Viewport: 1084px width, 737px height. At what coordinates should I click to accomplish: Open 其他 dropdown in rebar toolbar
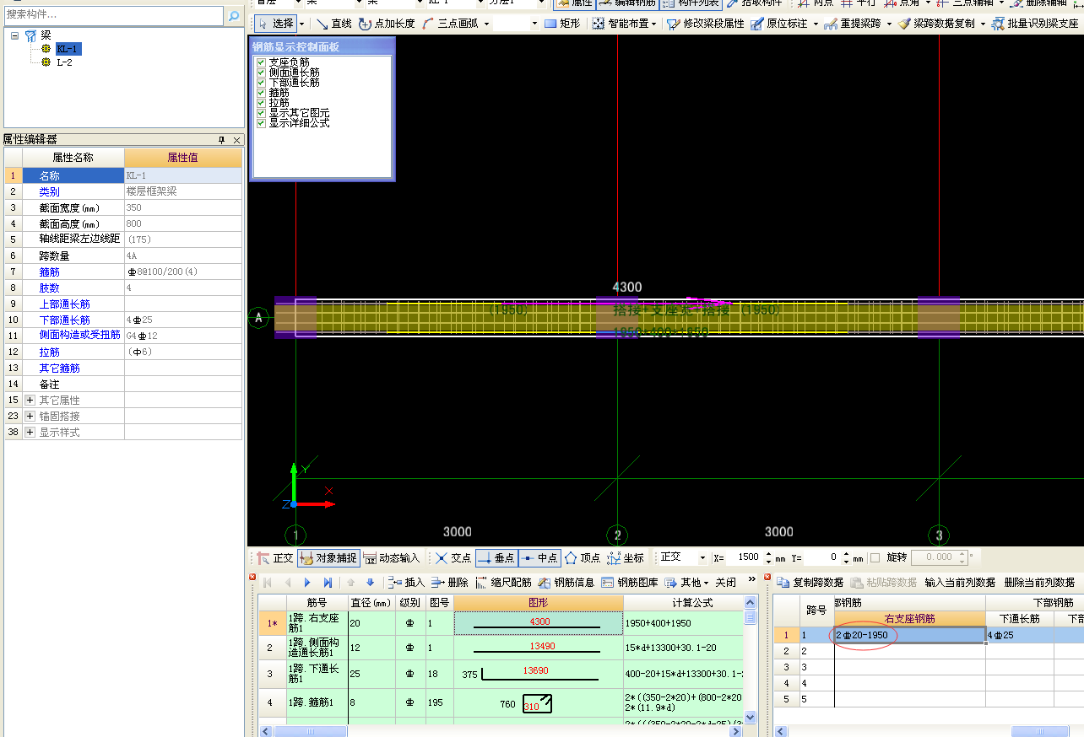pyautogui.click(x=686, y=583)
